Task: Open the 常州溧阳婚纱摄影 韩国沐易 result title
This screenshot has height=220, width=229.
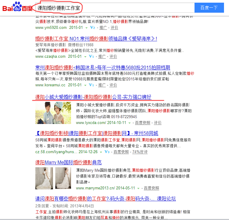Action: click(x=103, y=67)
